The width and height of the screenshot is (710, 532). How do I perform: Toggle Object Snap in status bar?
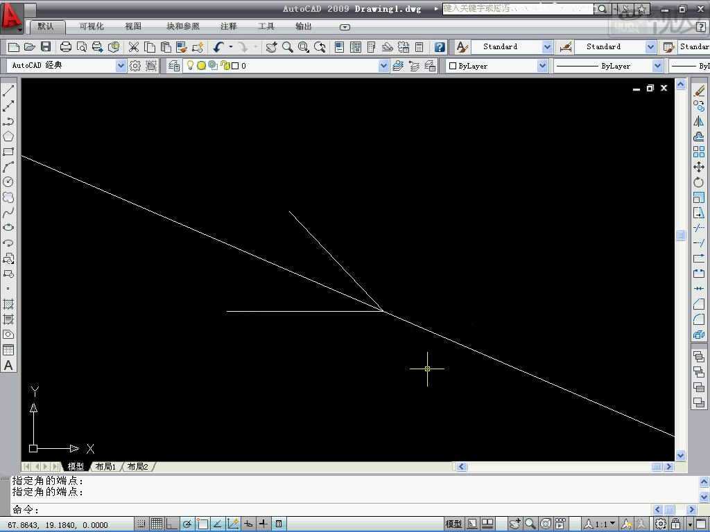point(202,524)
